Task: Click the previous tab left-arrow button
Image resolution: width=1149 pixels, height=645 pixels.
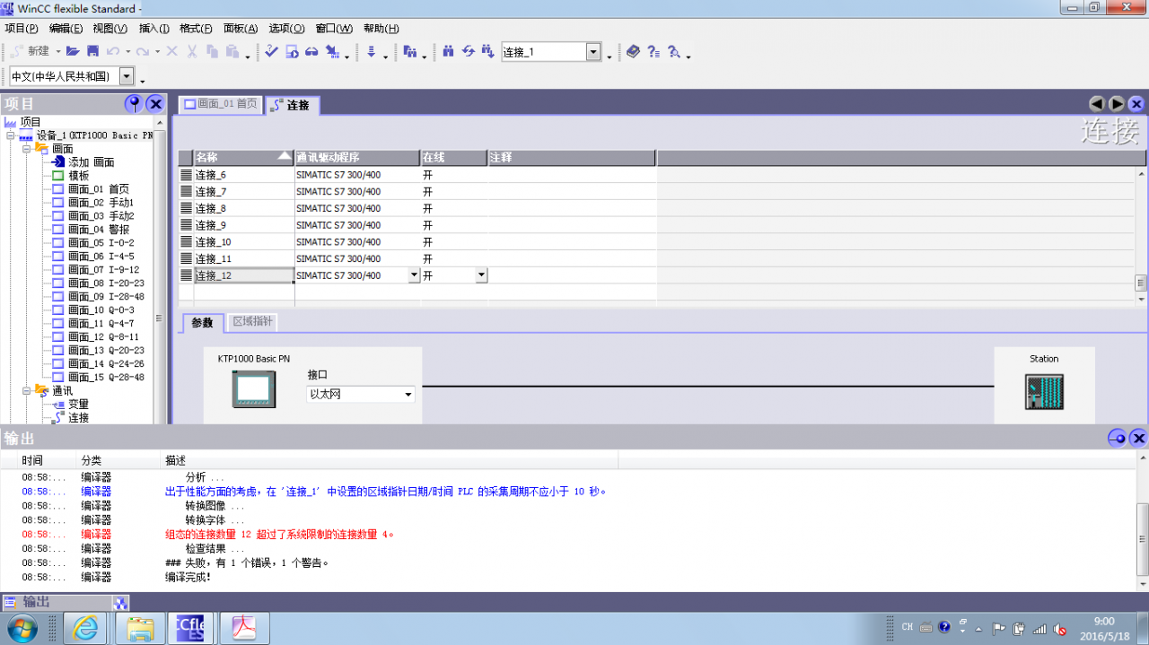Action: tap(1097, 104)
